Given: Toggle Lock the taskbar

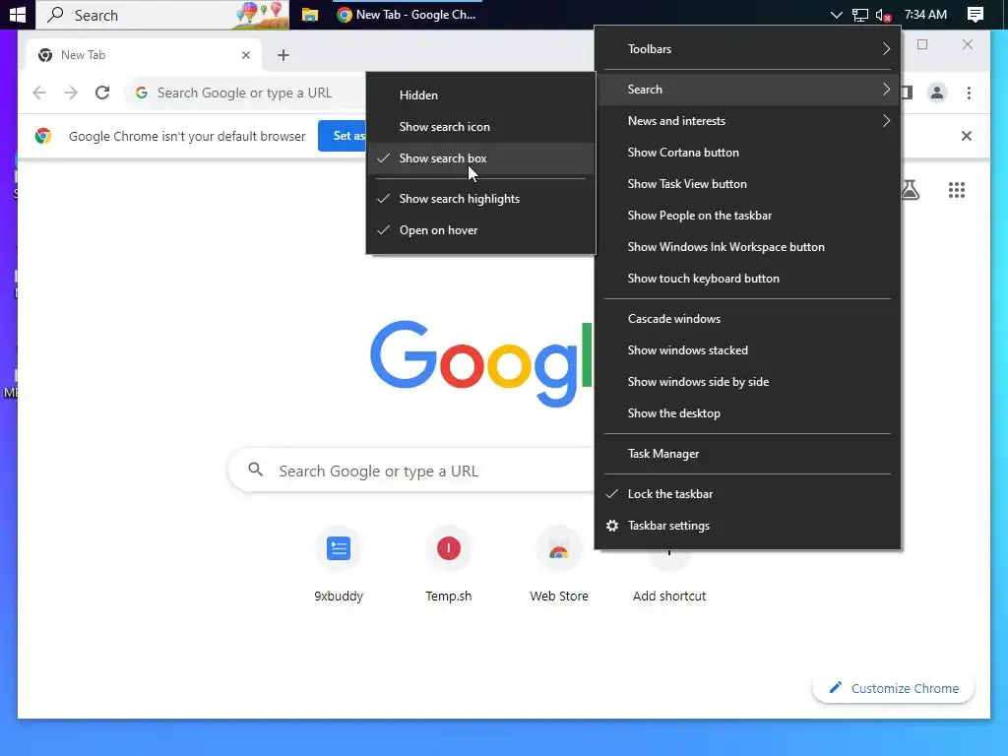Looking at the screenshot, I should click(x=748, y=494).
